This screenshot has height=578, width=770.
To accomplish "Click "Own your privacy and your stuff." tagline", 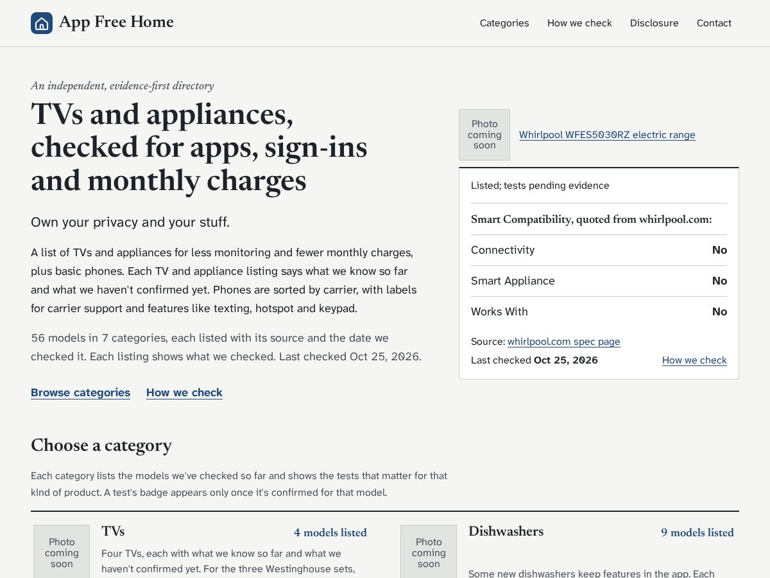I will coord(130,222).
